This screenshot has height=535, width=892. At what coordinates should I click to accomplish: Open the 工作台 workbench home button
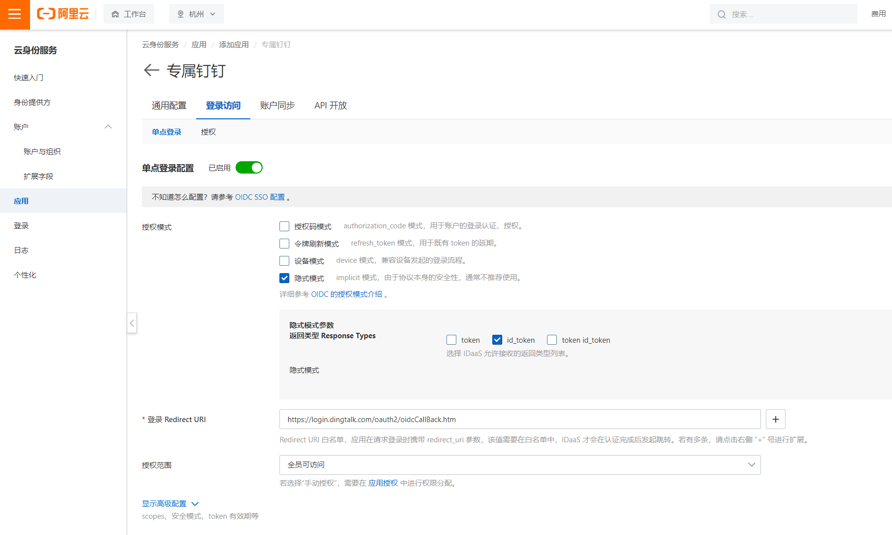pos(129,14)
